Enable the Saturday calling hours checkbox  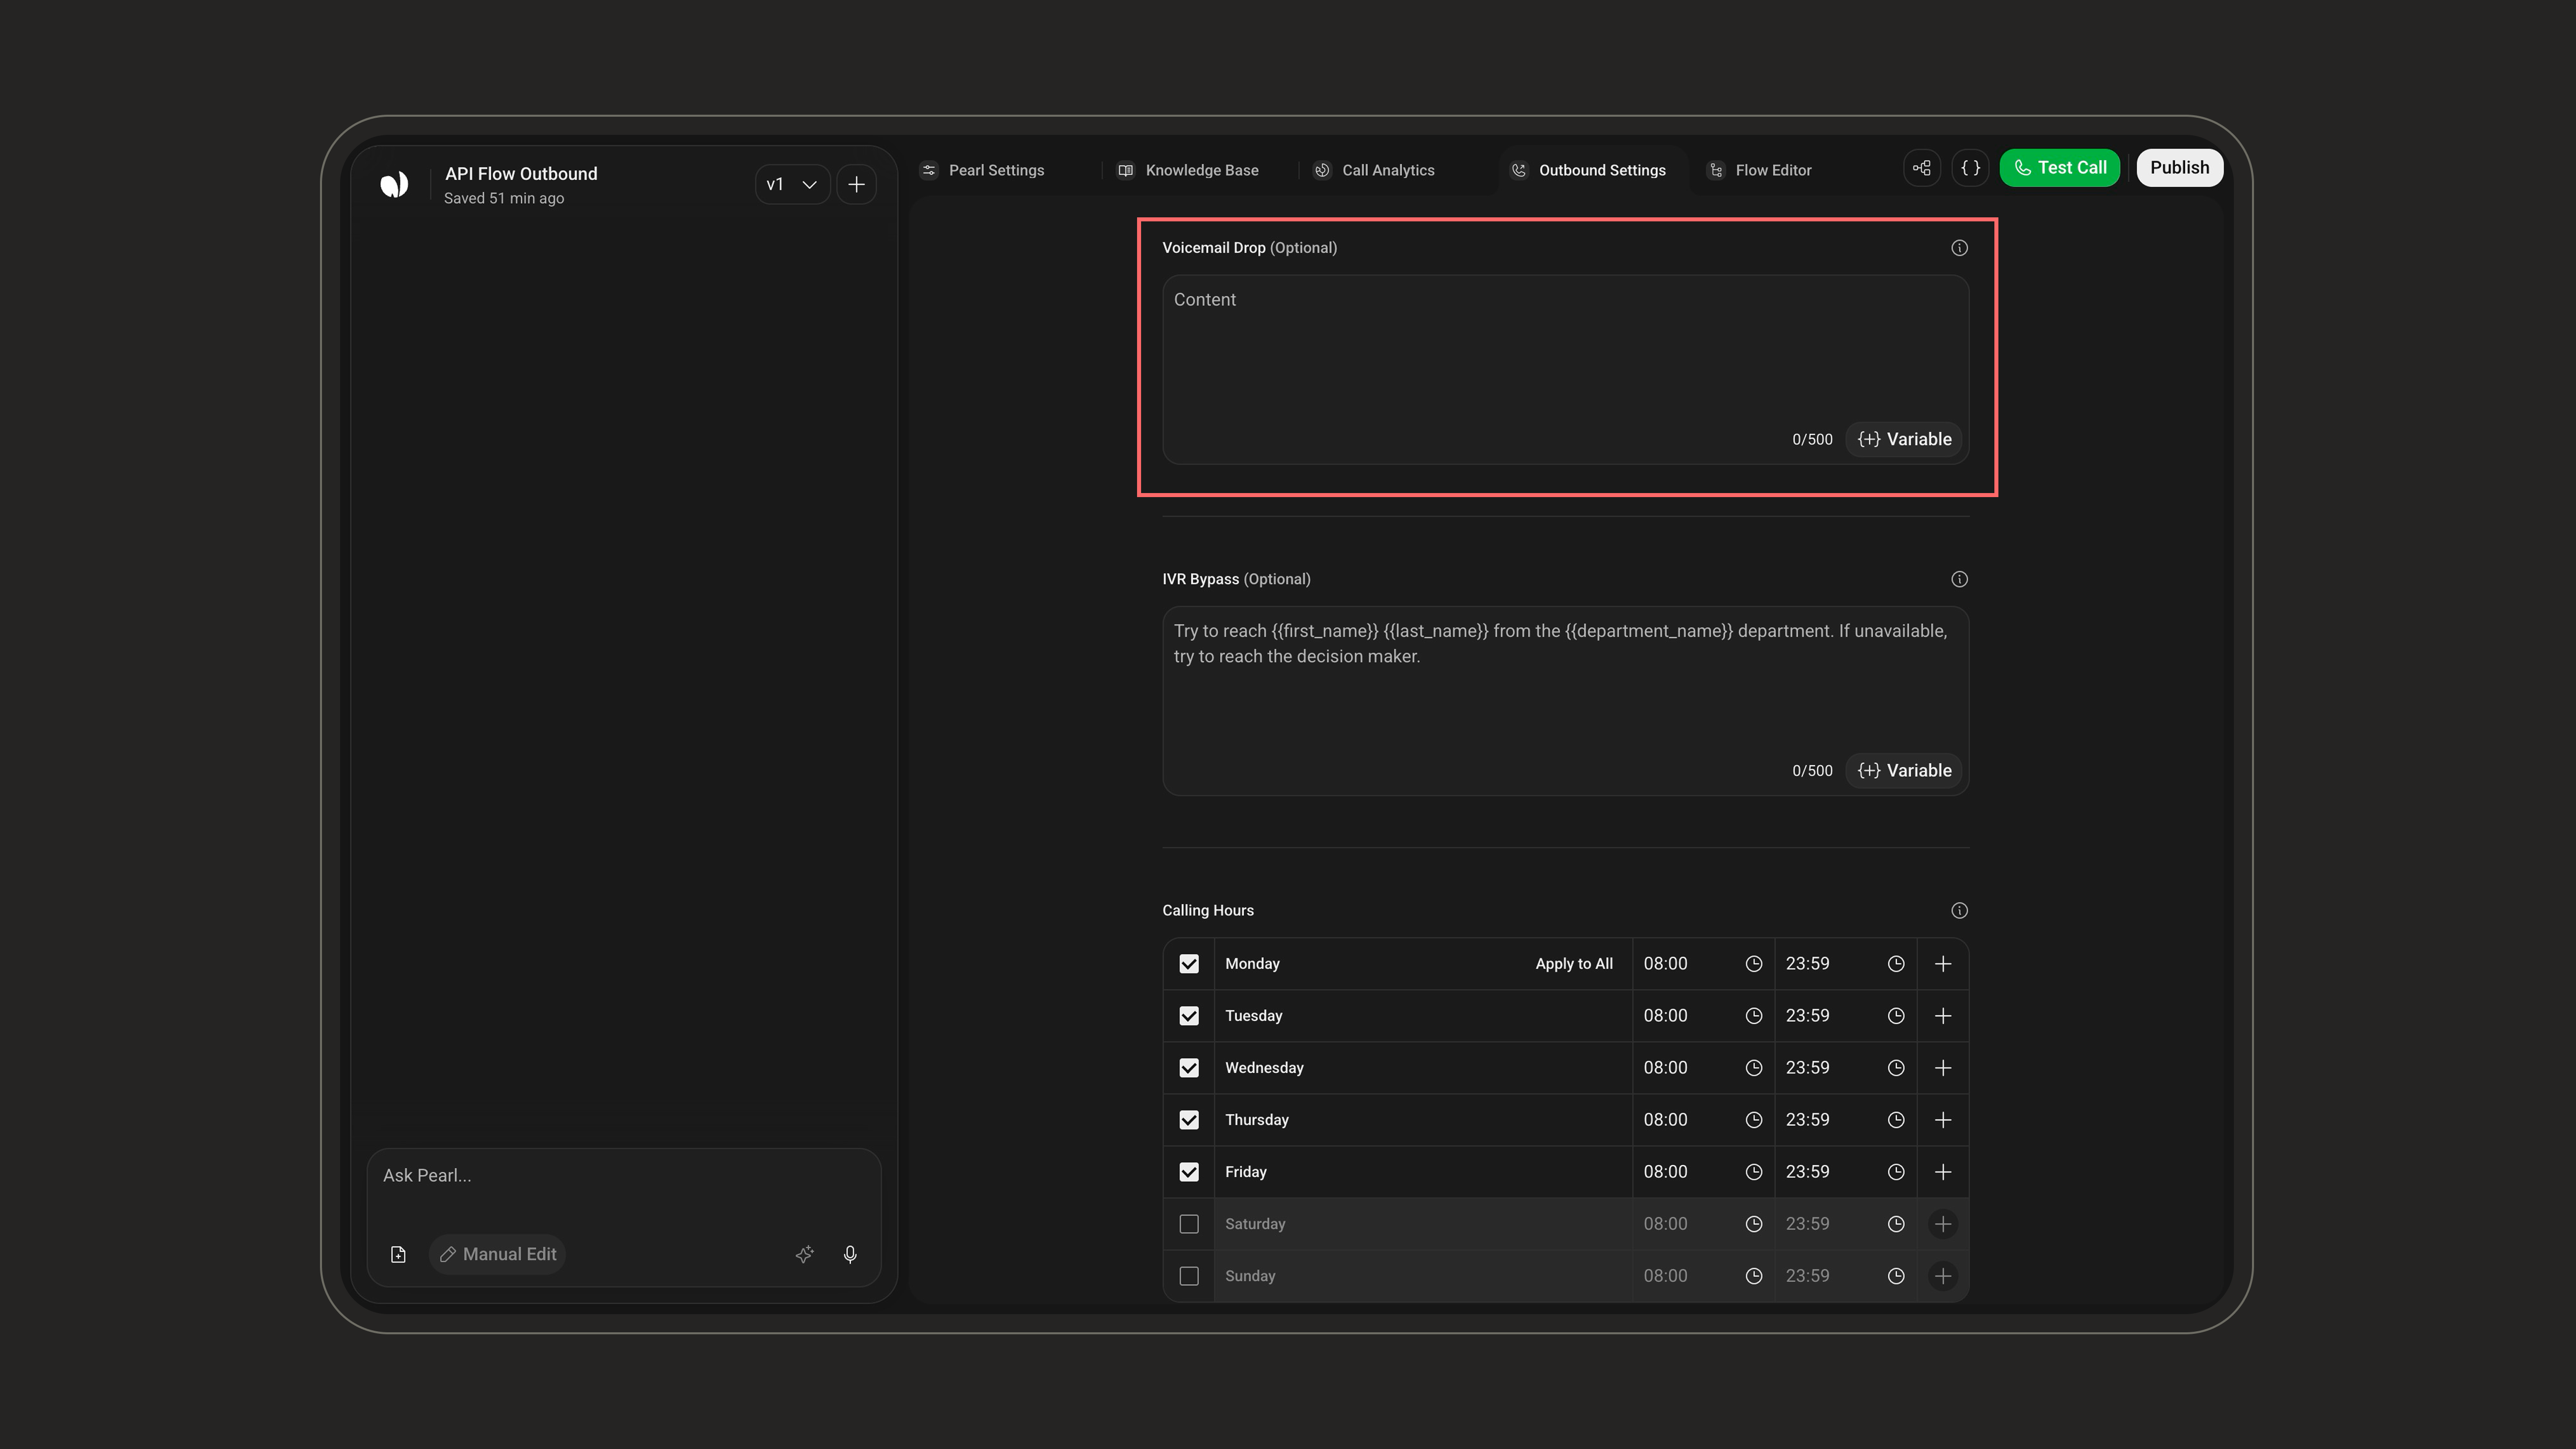tap(1189, 1224)
